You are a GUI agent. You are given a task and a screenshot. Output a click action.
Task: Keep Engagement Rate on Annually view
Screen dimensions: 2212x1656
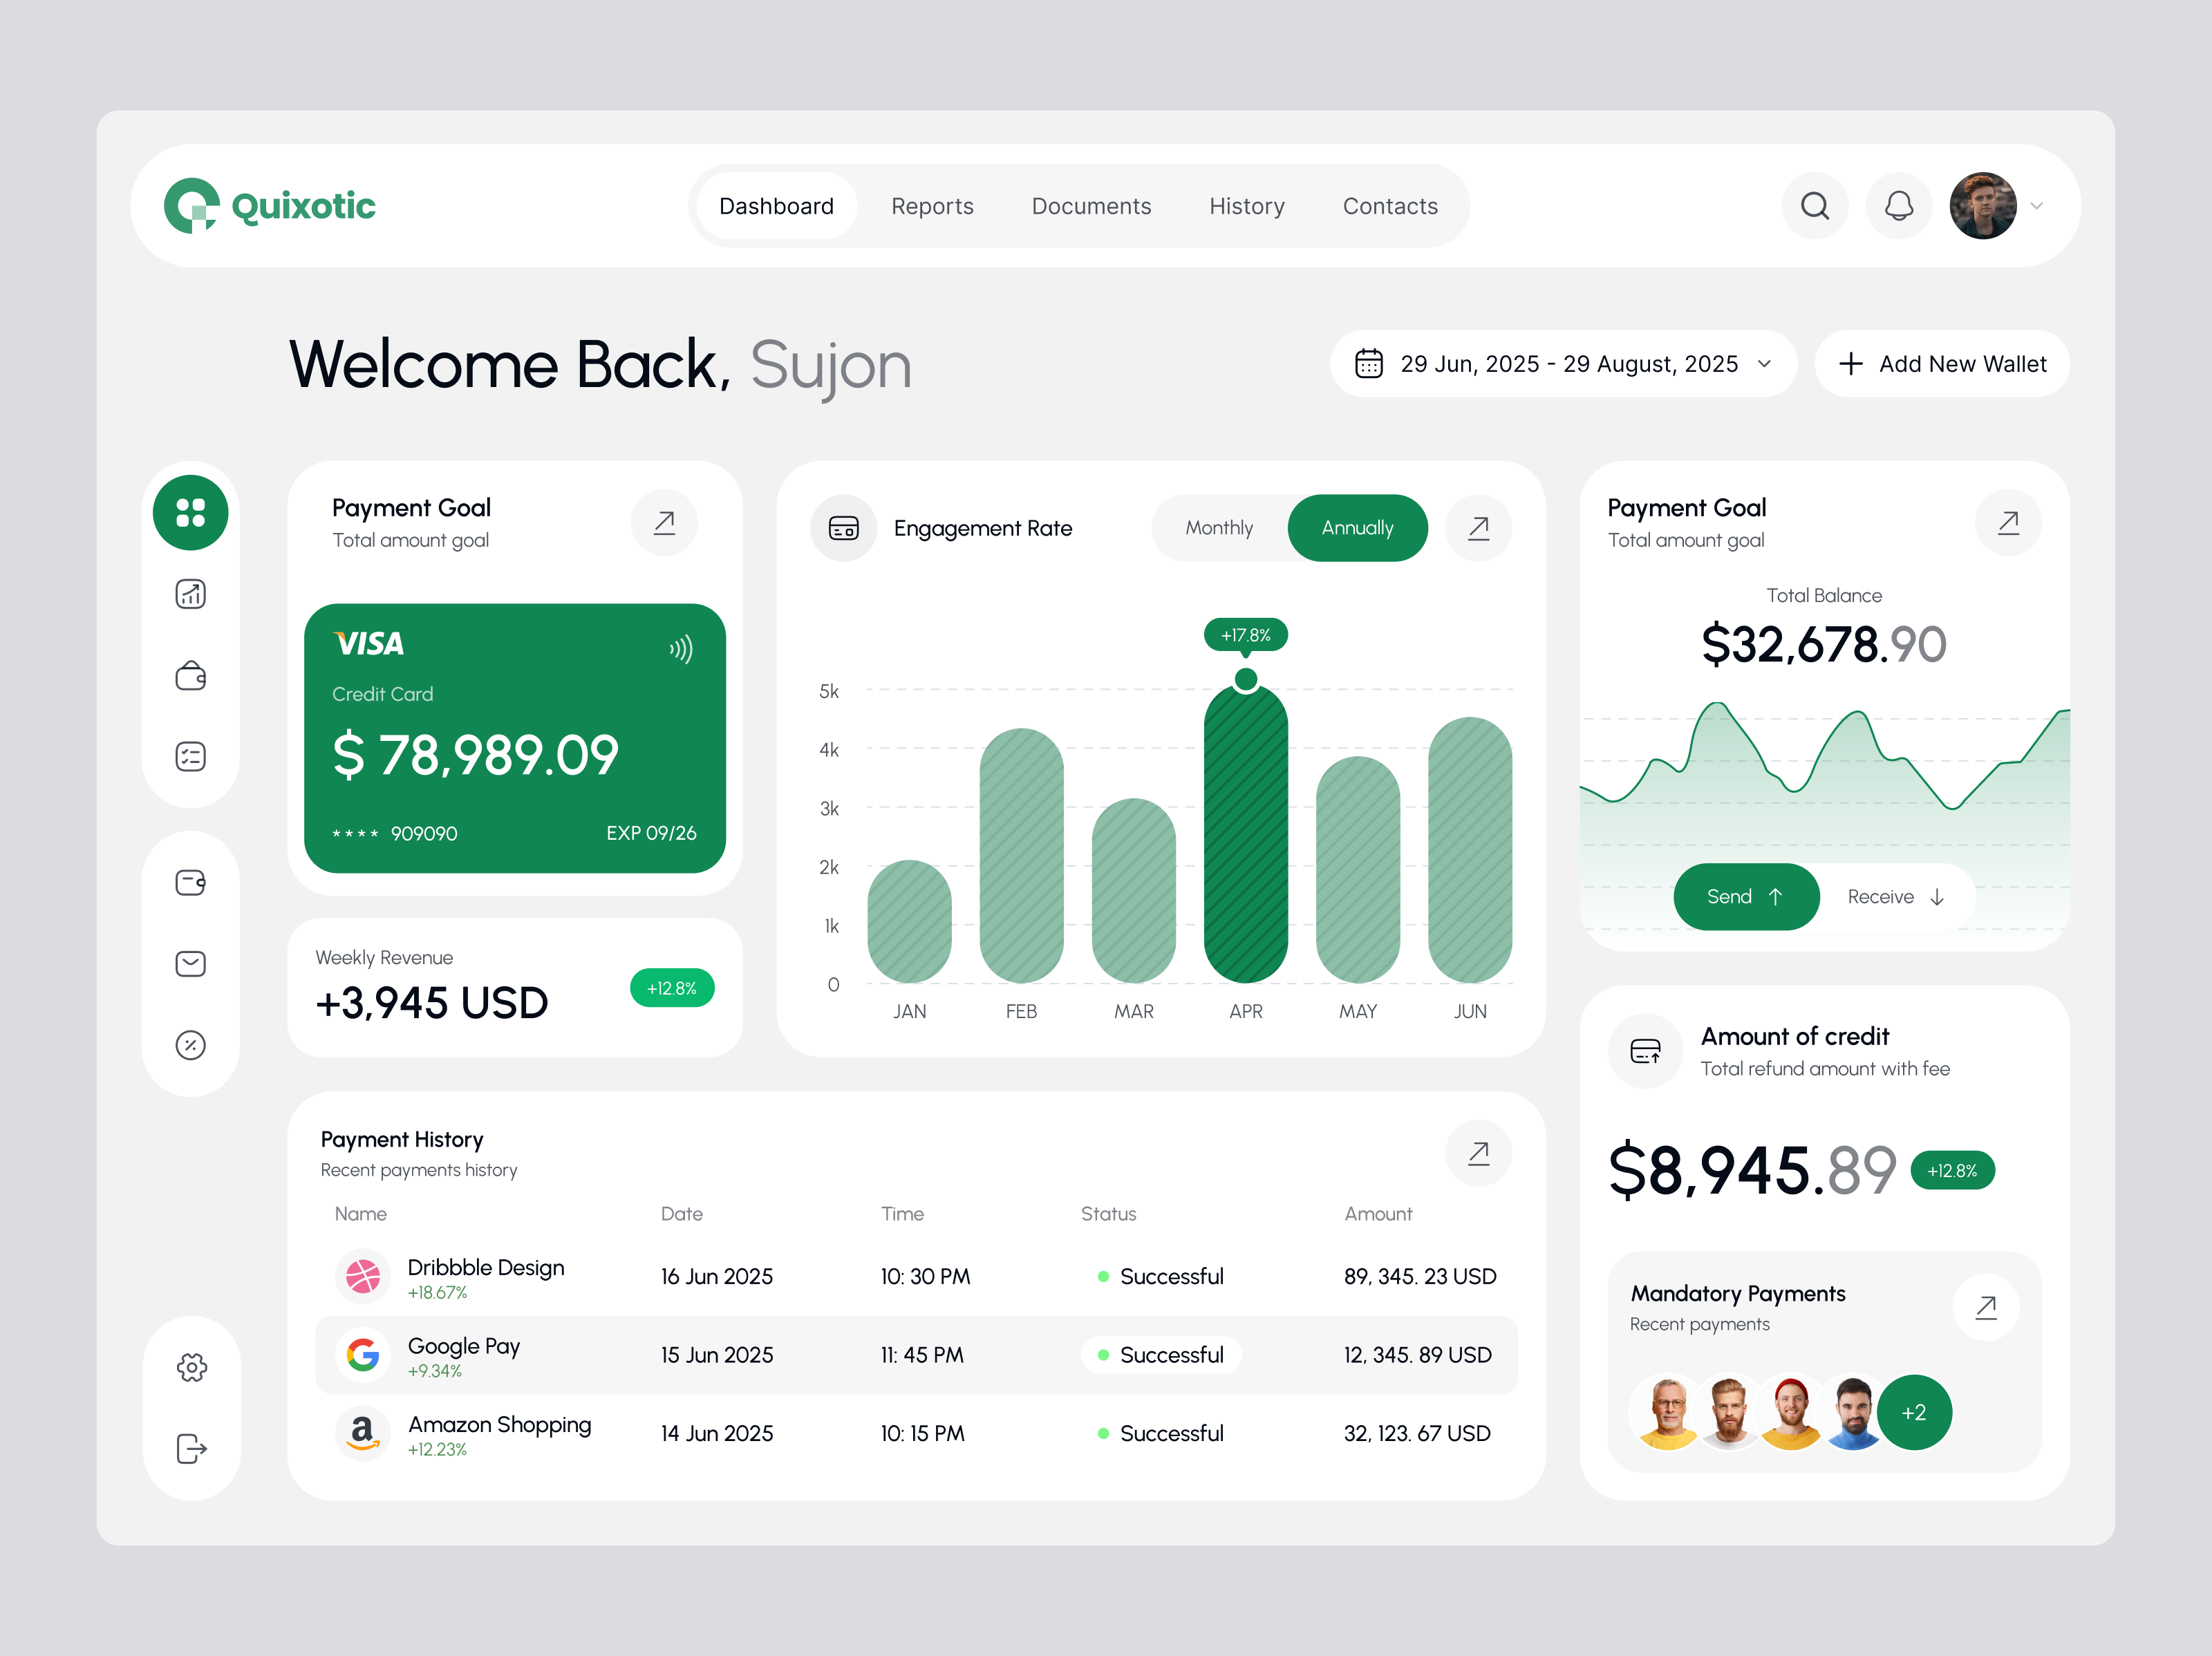1357,528
